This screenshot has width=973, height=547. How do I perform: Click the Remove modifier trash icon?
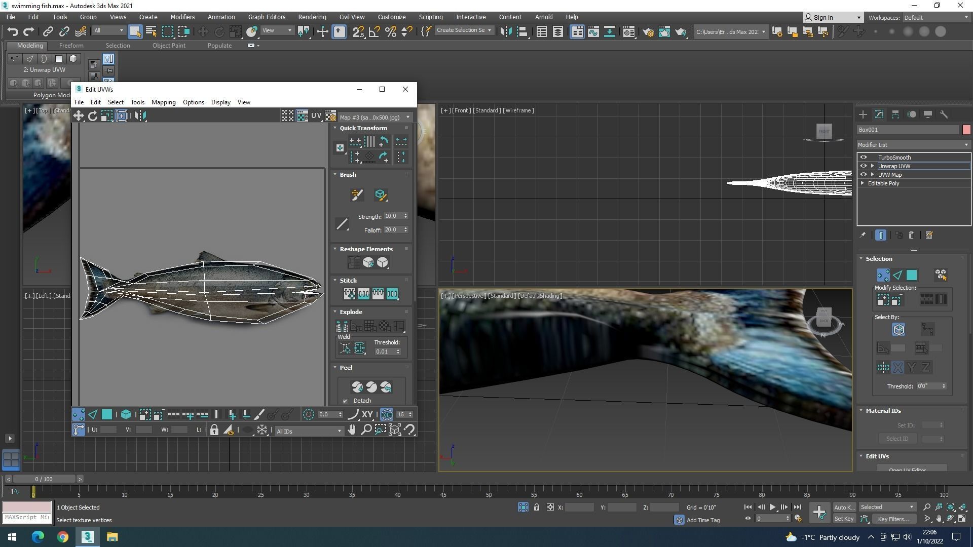[911, 236]
